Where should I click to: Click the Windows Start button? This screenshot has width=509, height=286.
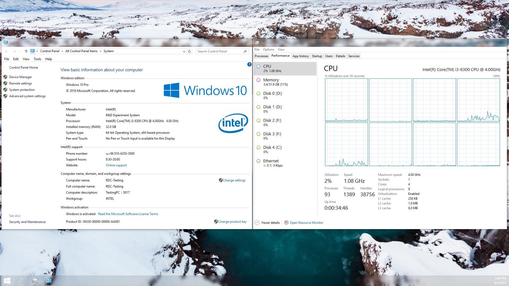7,281
